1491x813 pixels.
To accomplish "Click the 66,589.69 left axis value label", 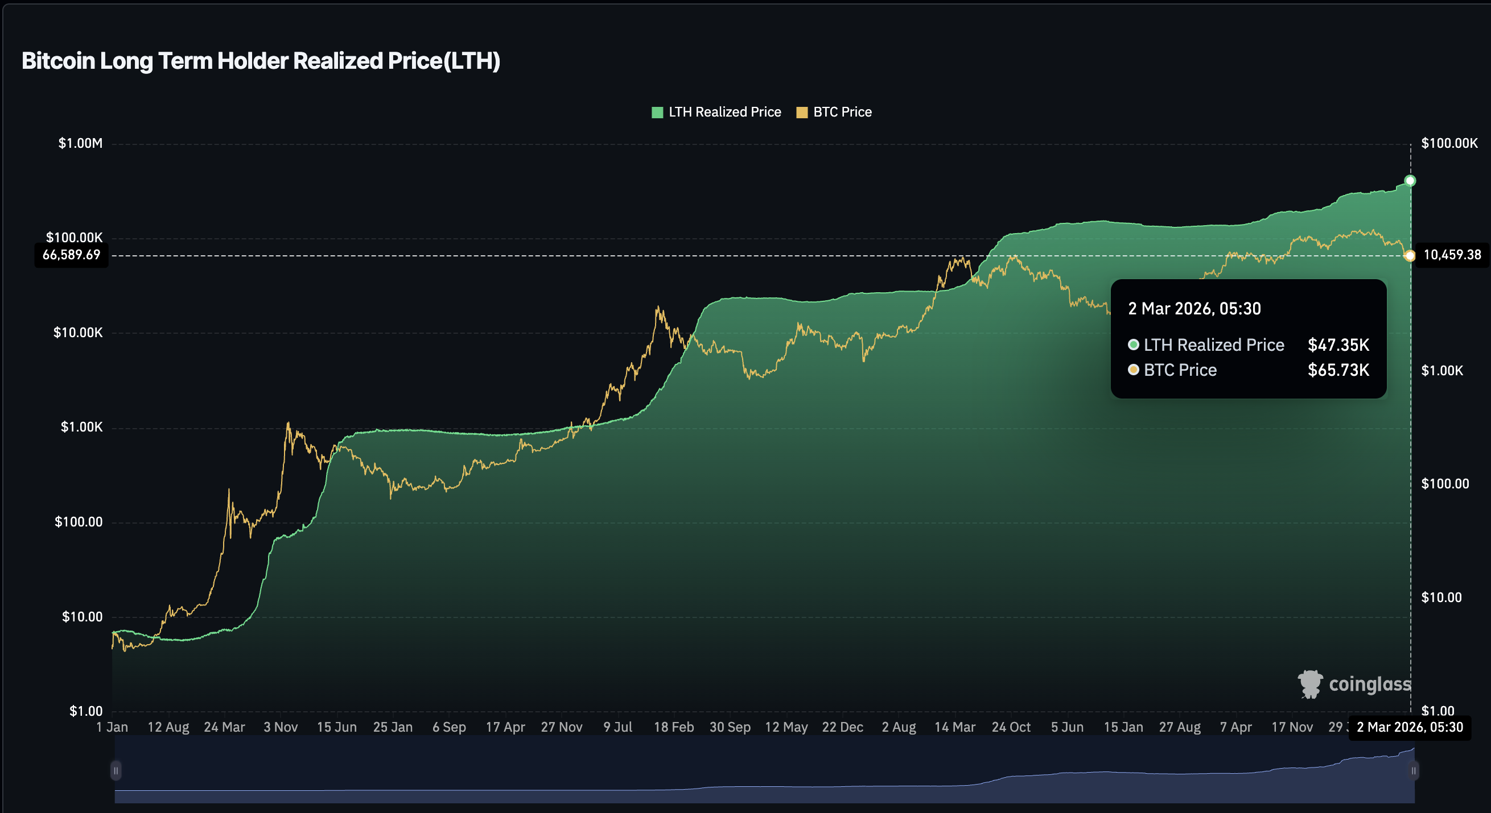I will click(71, 255).
